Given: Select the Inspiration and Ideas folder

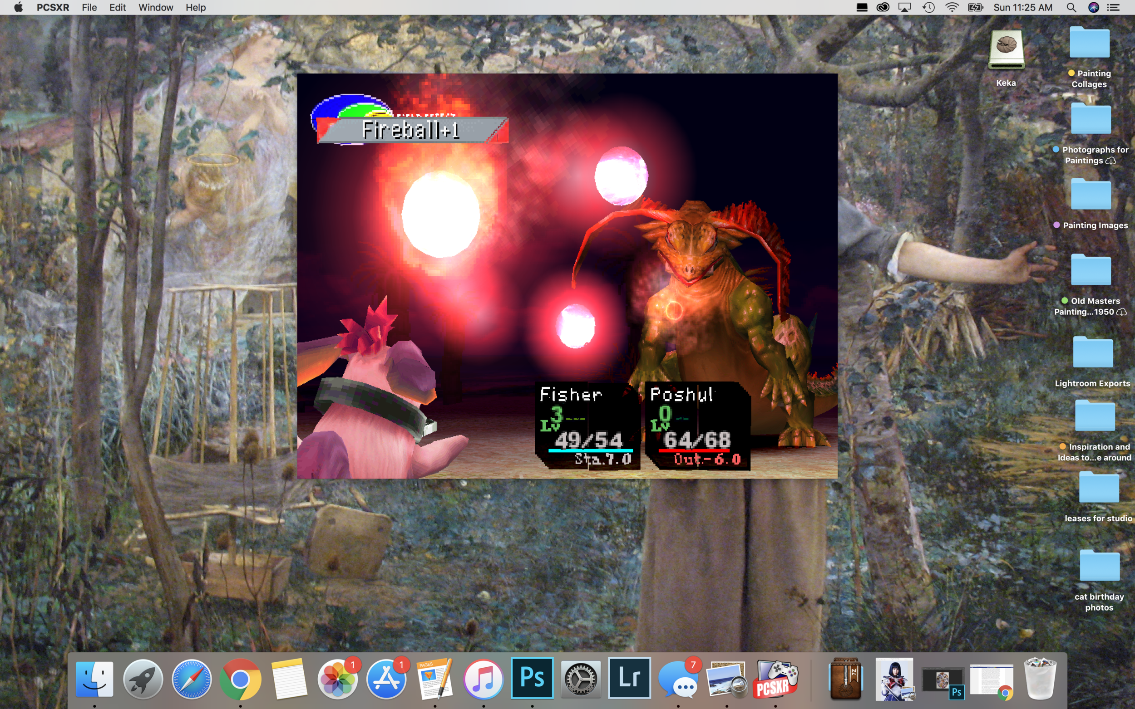Looking at the screenshot, I should [x=1095, y=416].
